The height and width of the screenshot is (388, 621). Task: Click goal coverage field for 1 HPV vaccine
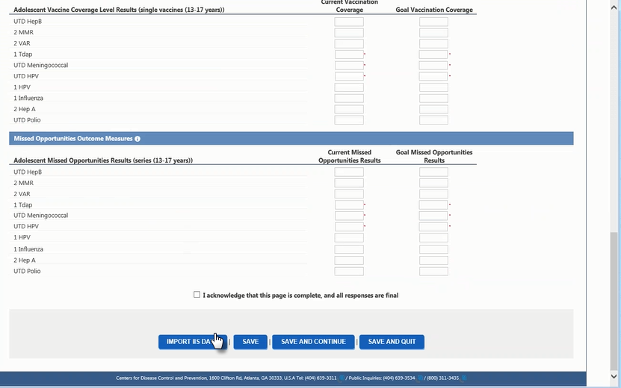[433, 87]
